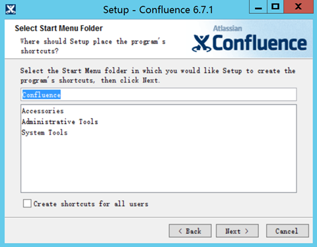The image size is (317, 247).
Task: Click the Select Start Menu Folder heading
Action: (59, 28)
